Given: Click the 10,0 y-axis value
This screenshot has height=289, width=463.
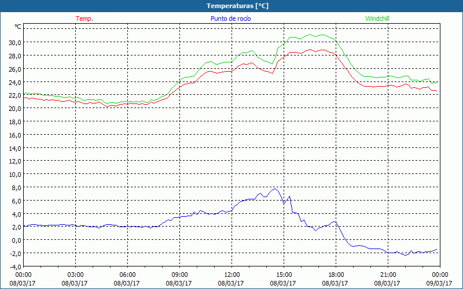Looking at the screenshot, I should coord(15,175).
